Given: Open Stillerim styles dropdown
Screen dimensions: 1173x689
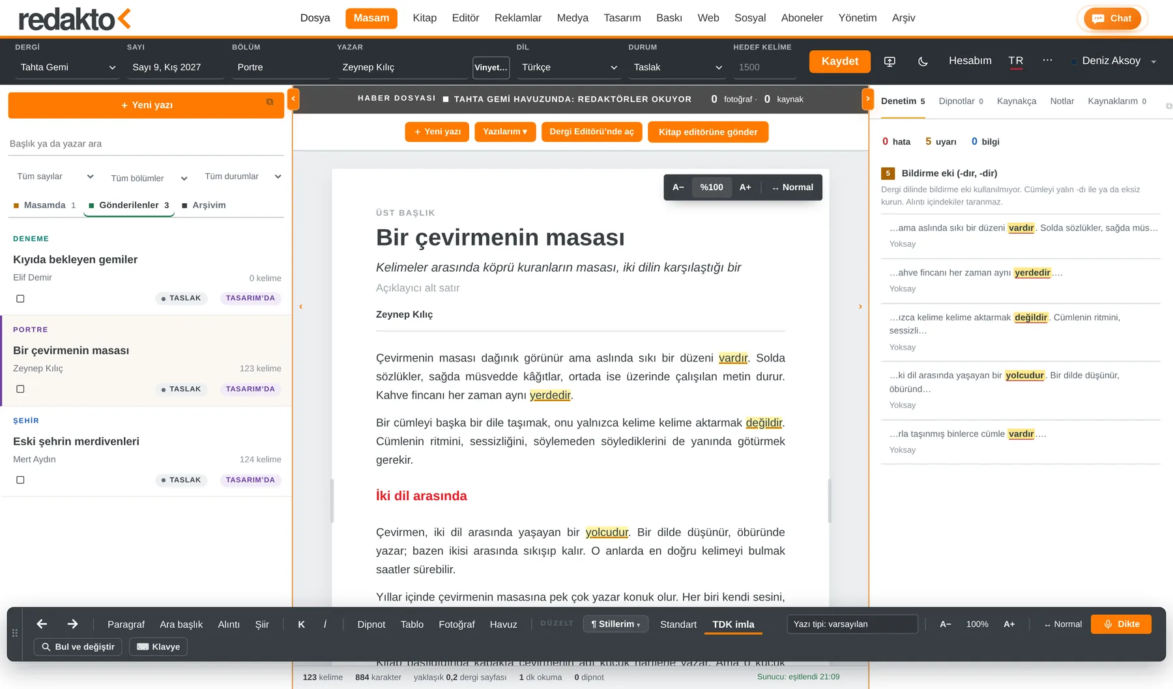Looking at the screenshot, I should [615, 624].
